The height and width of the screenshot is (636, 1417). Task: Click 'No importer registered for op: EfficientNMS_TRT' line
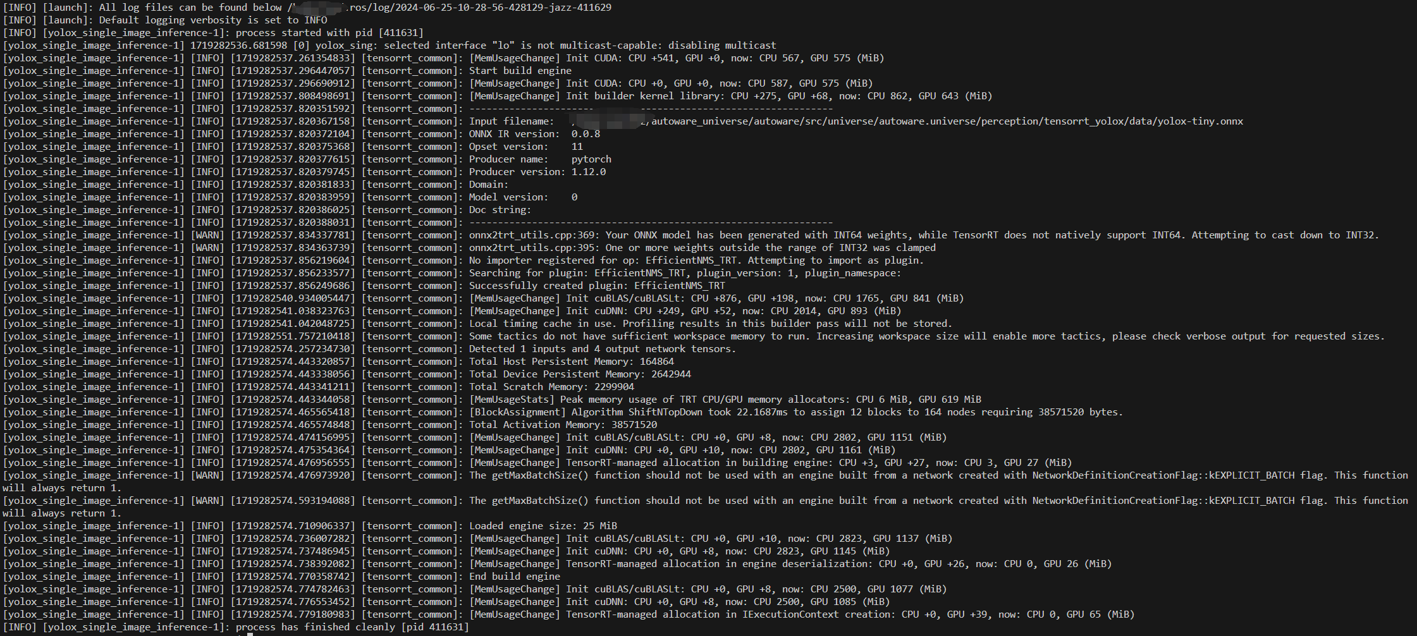(464, 260)
